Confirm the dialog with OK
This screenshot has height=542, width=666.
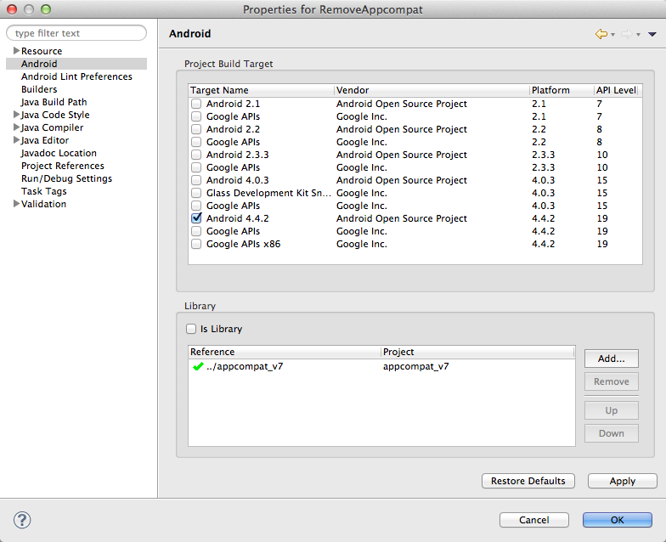point(617,520)
